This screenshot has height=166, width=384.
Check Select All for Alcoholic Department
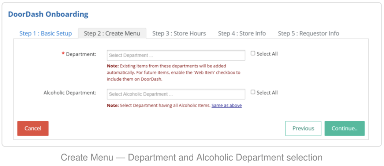[x=253, y=92]
